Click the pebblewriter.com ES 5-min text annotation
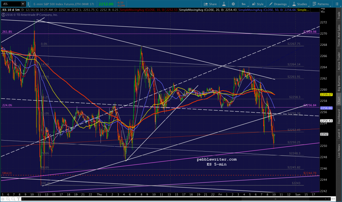 pos(216,162)
